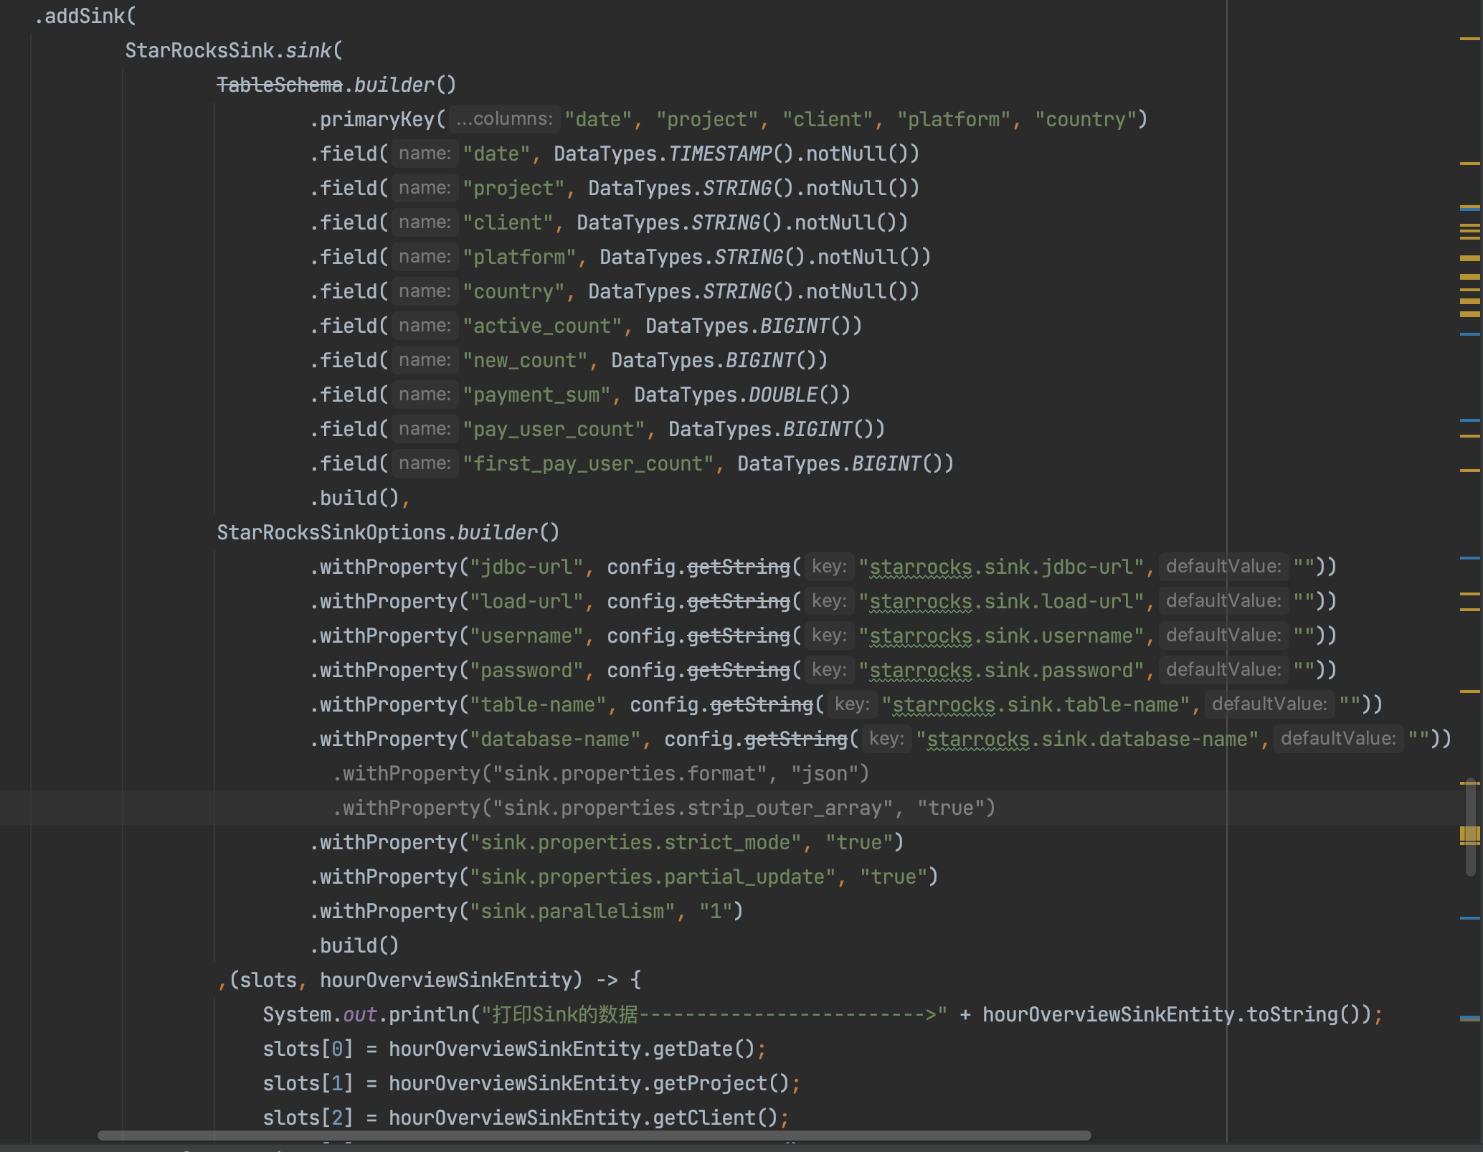1483x1152 pixels.
Task: Click the deprecated TableSchema class name
Action: coord(280,85)
